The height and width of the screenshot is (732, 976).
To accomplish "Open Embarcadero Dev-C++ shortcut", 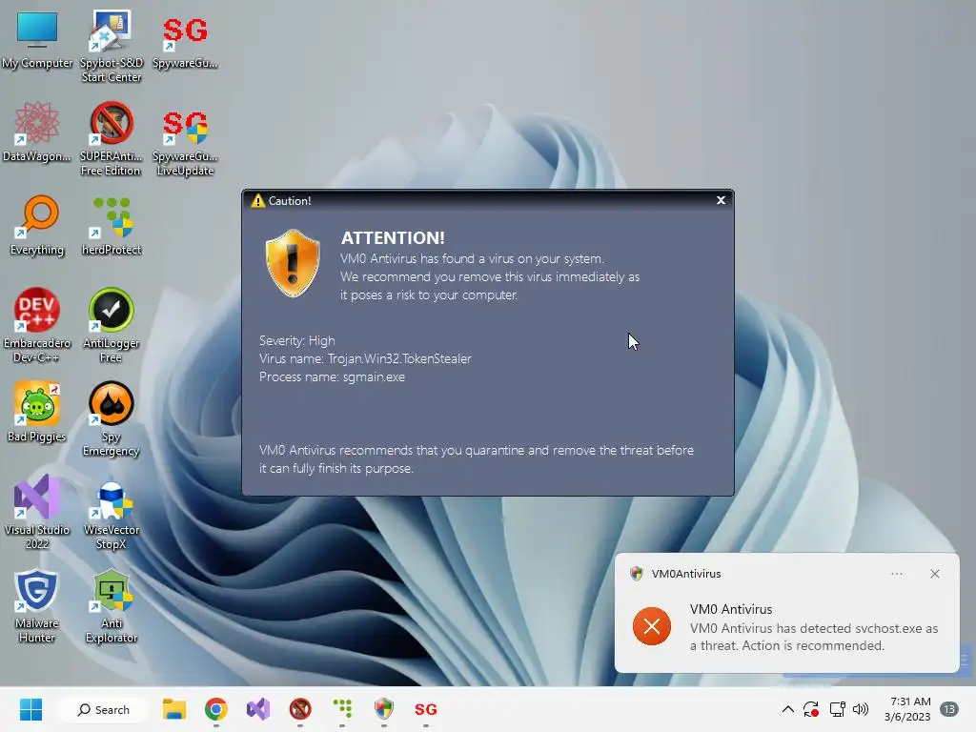I will coord(37,325).
